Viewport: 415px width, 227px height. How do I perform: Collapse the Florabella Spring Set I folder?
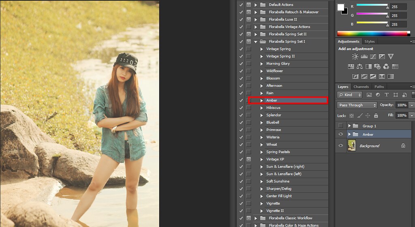pyautogui.click(x=256, y=41)
